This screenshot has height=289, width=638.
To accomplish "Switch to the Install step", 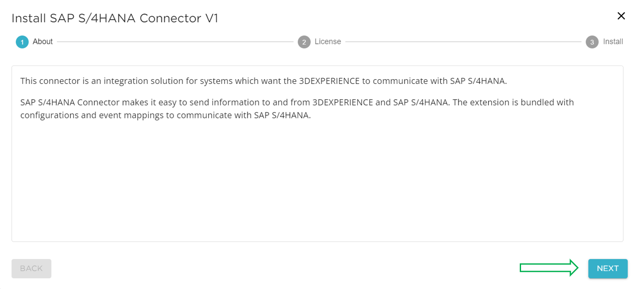I will pos(613,42).
